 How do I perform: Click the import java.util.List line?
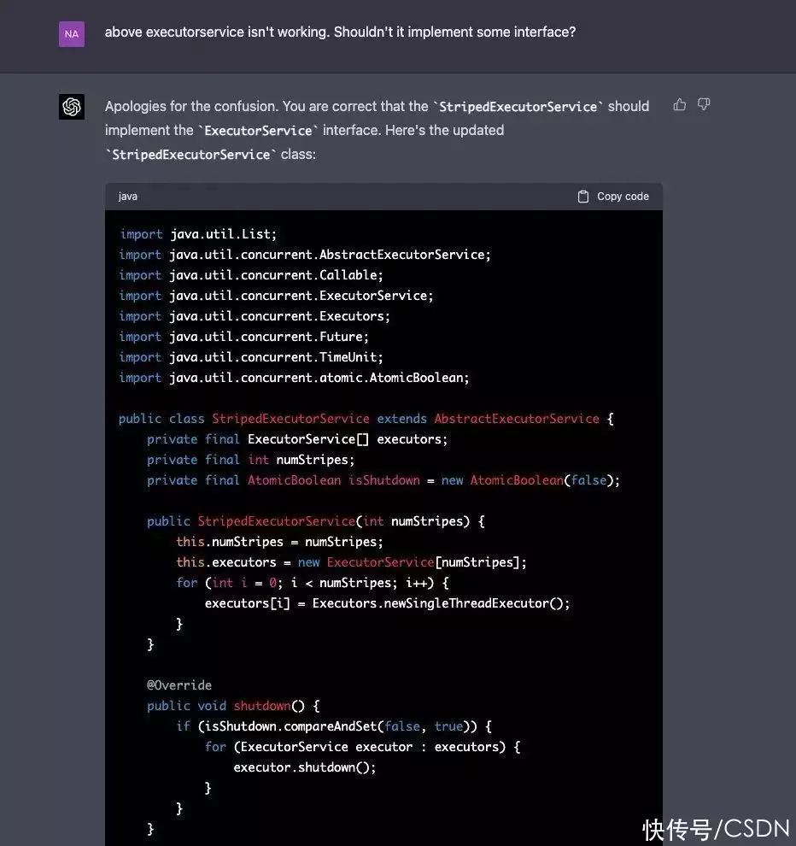coord(198,233)
